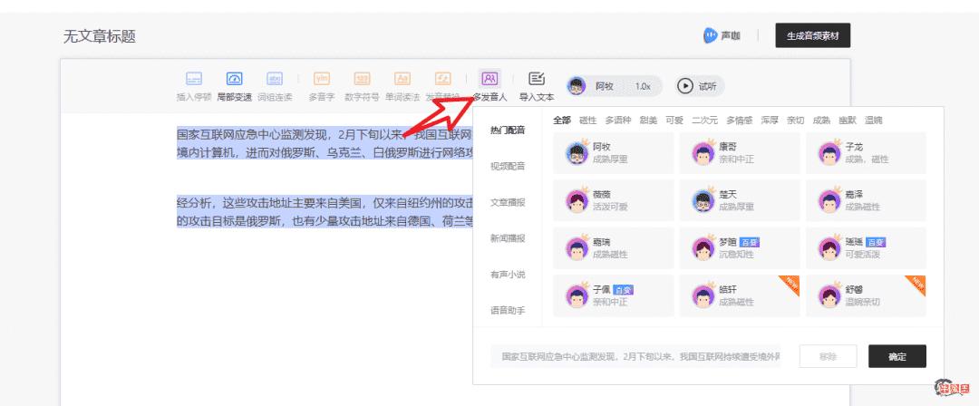Filter voices by 成熟
Screen dimensions: 979x406
[x=821, y=121]
